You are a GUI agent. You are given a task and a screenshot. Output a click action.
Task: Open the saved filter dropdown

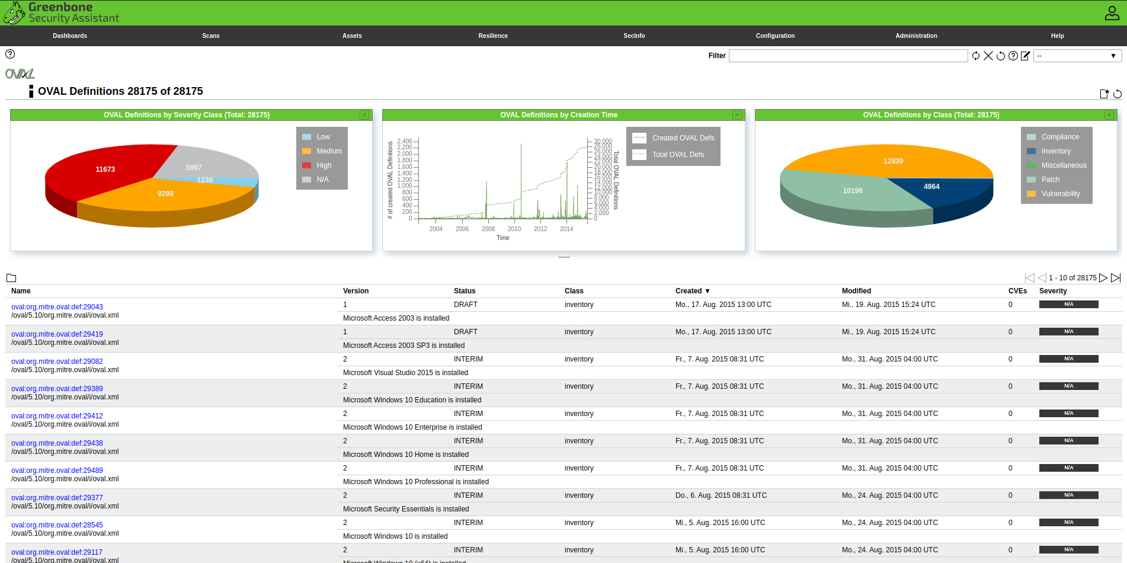1077,56
